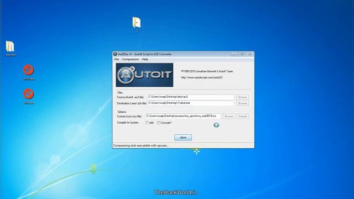Abort the compilation with the Abort button
Screen dimensions: 354x199
click(x=183, y=138)
